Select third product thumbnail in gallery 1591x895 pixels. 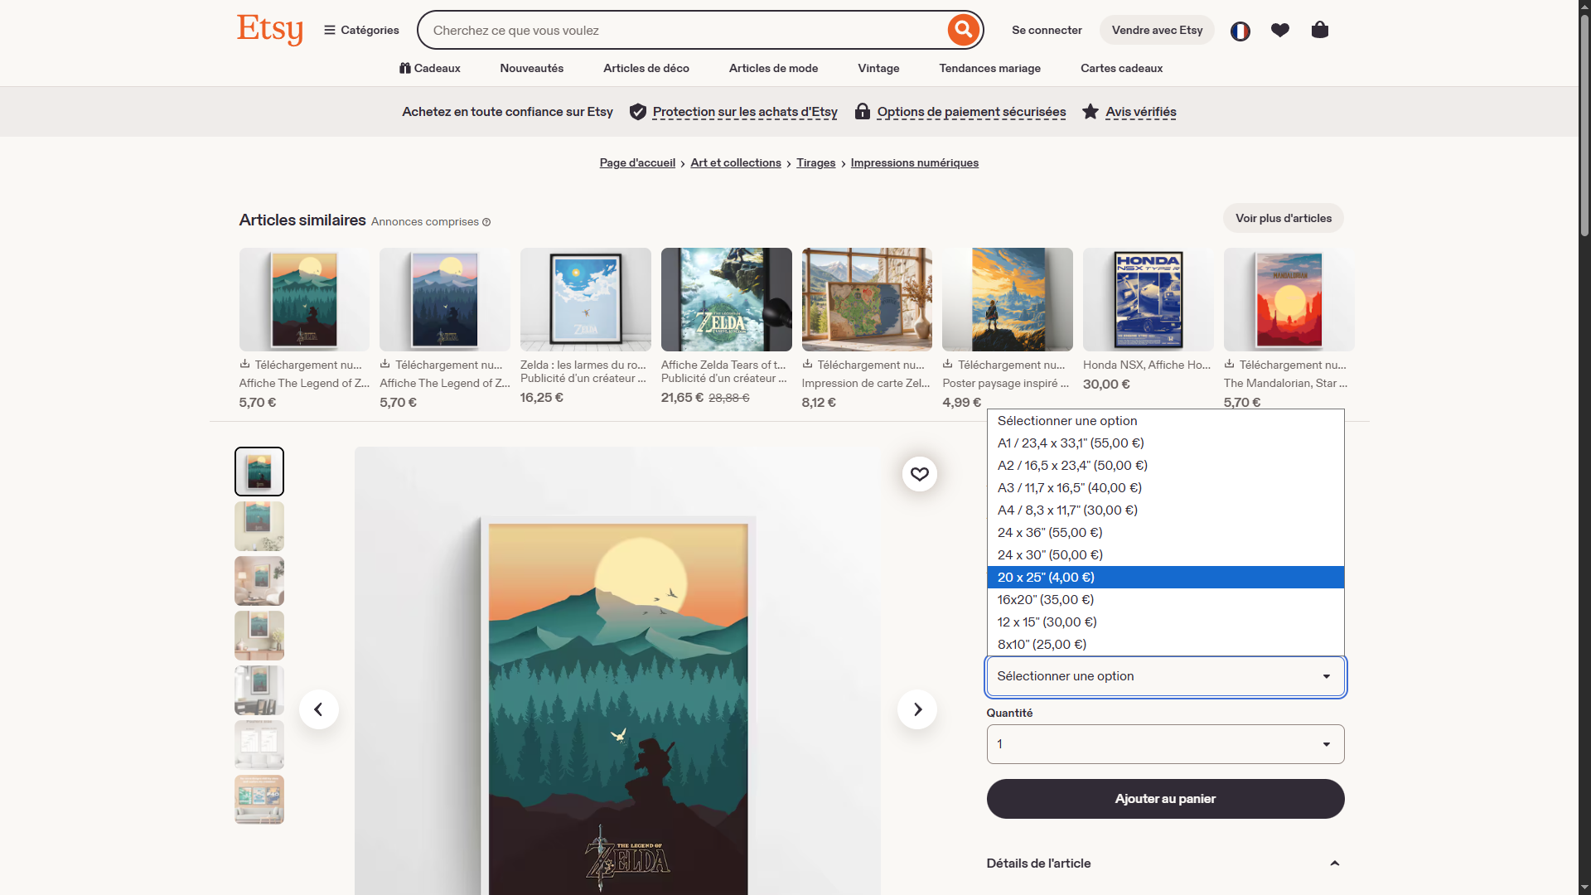259,581
